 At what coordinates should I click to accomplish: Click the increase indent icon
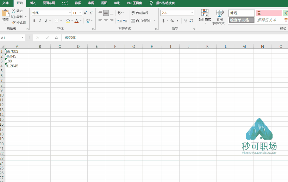125,21
